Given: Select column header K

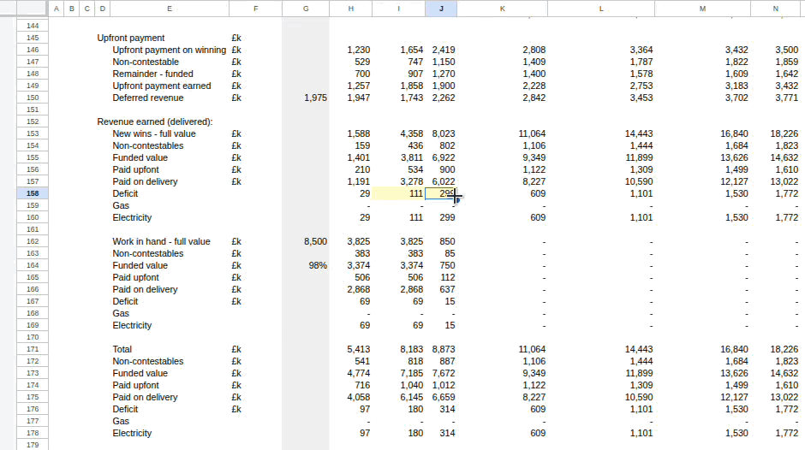Looking at the screenshot, I should (x=502, y=9).
